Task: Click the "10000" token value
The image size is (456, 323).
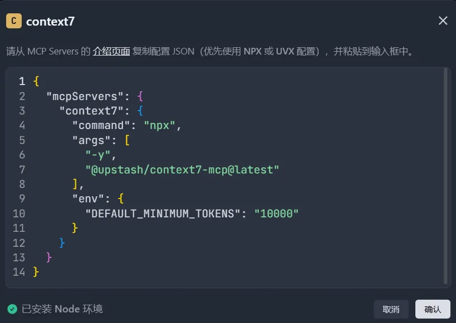Action: 277,213
